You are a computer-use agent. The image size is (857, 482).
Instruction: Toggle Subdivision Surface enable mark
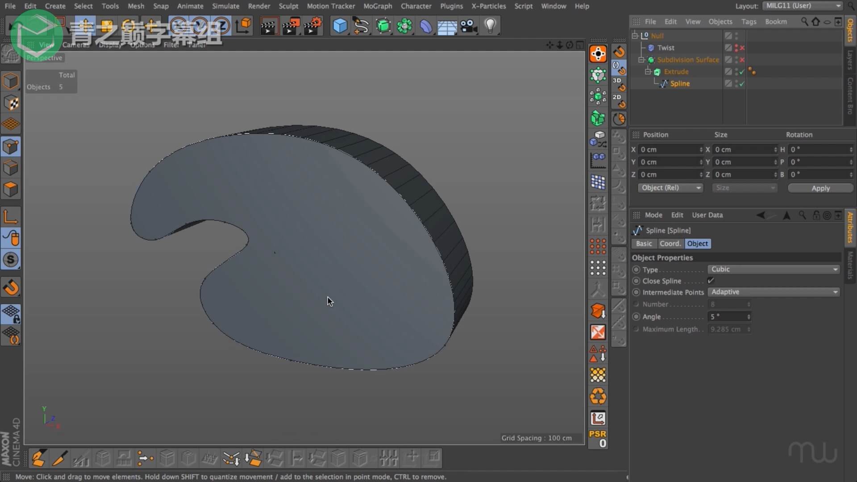[x=742, y=60]
